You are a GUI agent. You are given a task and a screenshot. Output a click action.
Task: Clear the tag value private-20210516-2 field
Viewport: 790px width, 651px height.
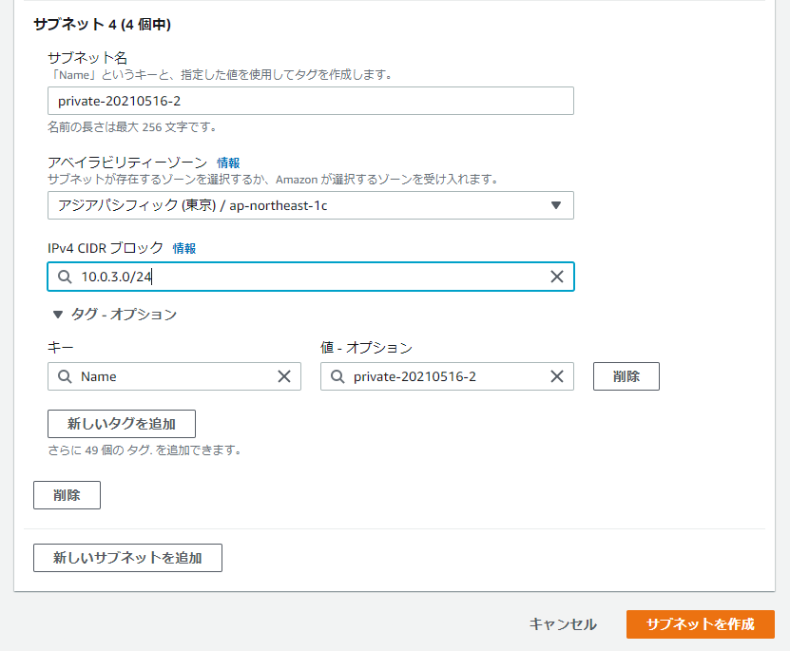pyautogui.click(x=557, y=376)
